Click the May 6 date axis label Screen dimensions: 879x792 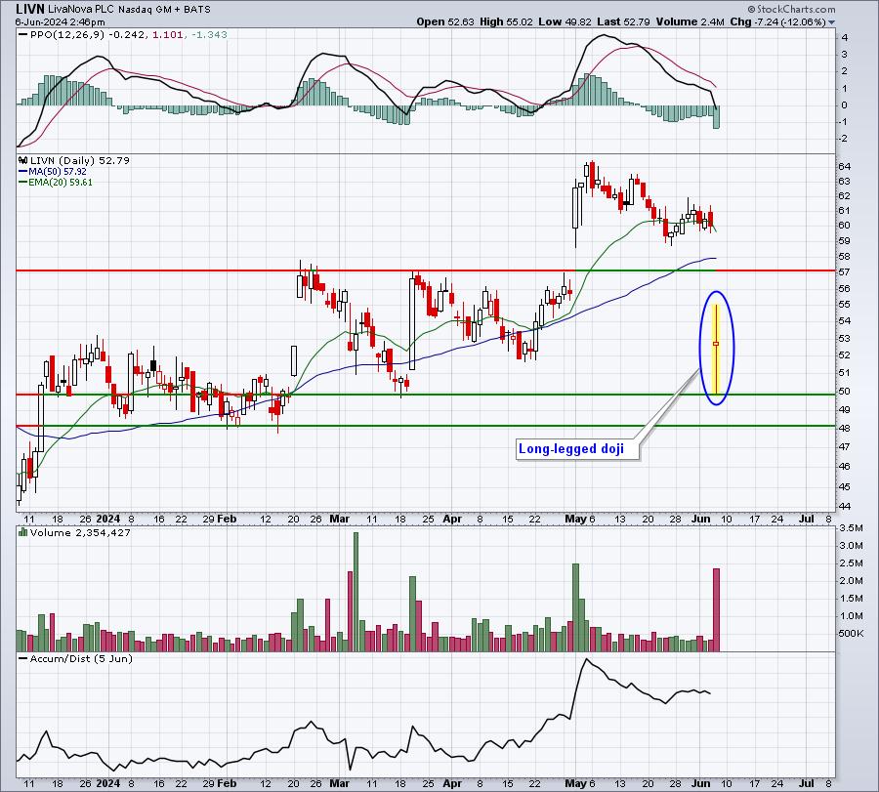pos(580,519)
